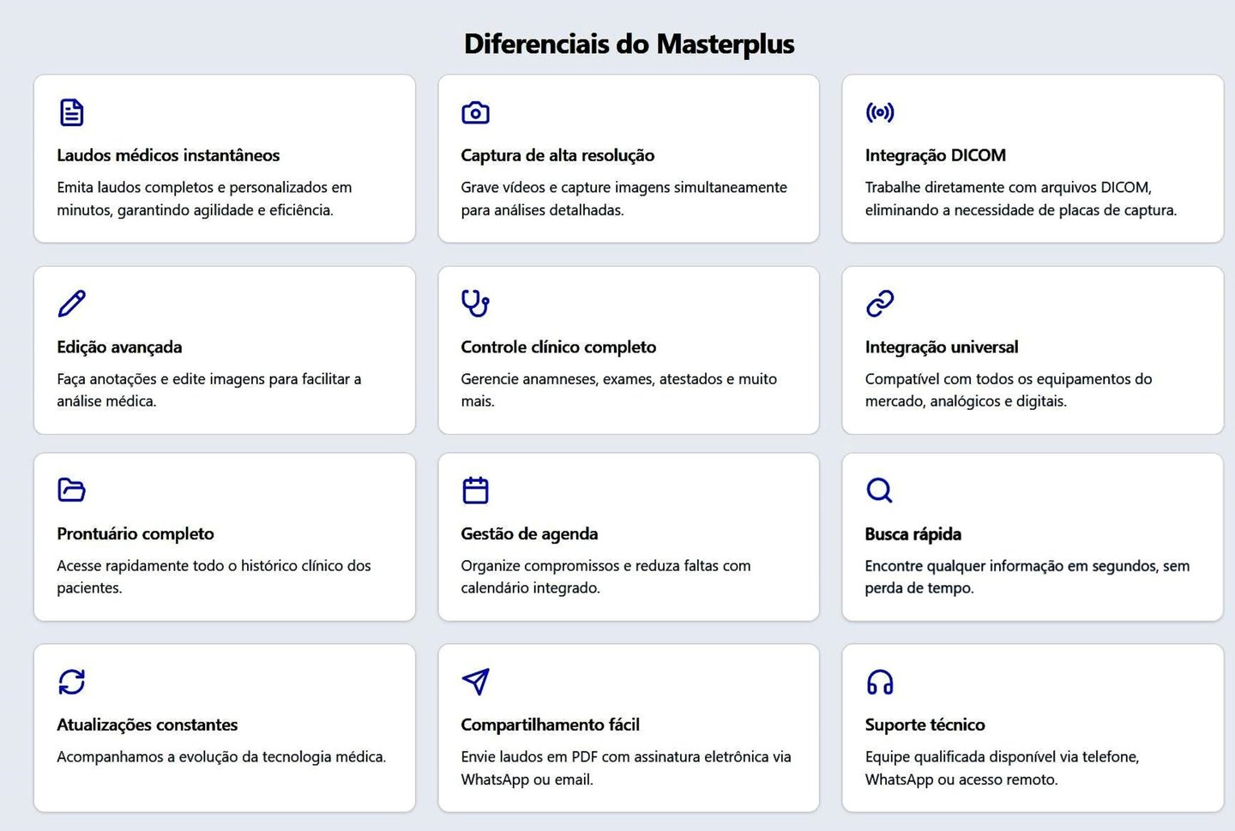Click the Gestão de agenda card title

pyautogui.click(x=529, y=533)
